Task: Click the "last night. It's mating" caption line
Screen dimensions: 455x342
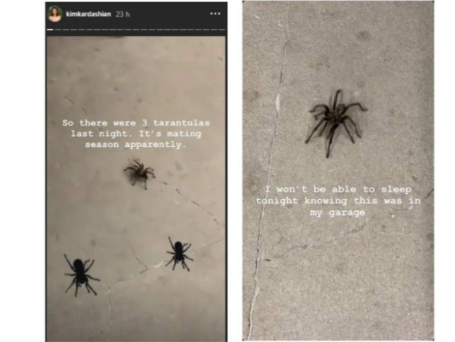Action: pos(136,134)
